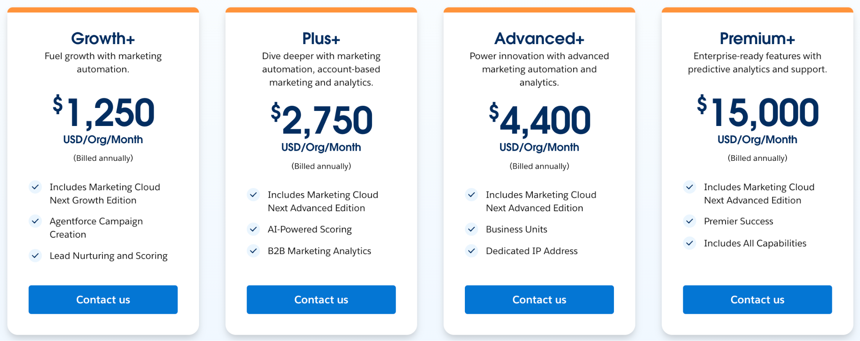Click the checkmark beside Includes All Capabilities
This screenshot has width=860, height=341.
pyautogui.click(x=690, y=243)
